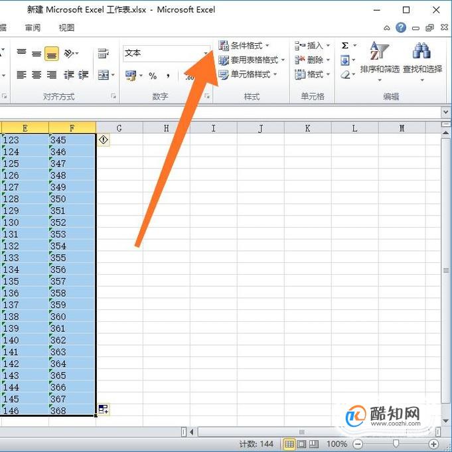Click the 100% zoom level button
The width and height of the screenshot is (452, 452).
click(x=337, y=444)
